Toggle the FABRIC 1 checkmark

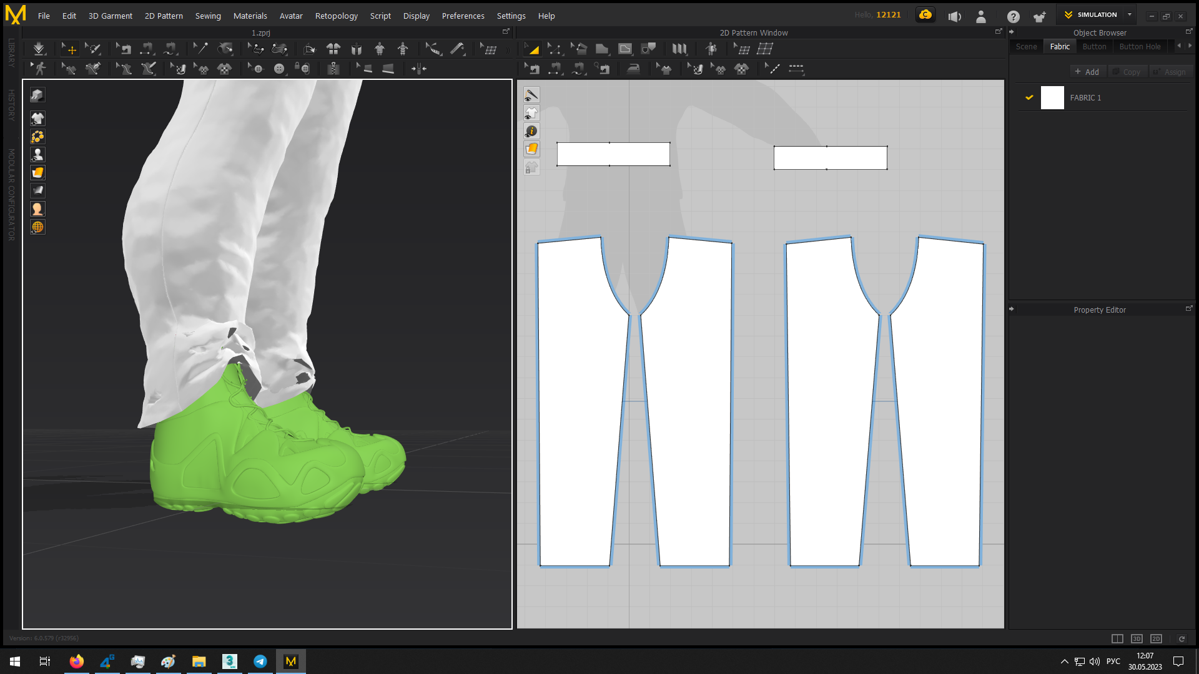point(1029,97)
